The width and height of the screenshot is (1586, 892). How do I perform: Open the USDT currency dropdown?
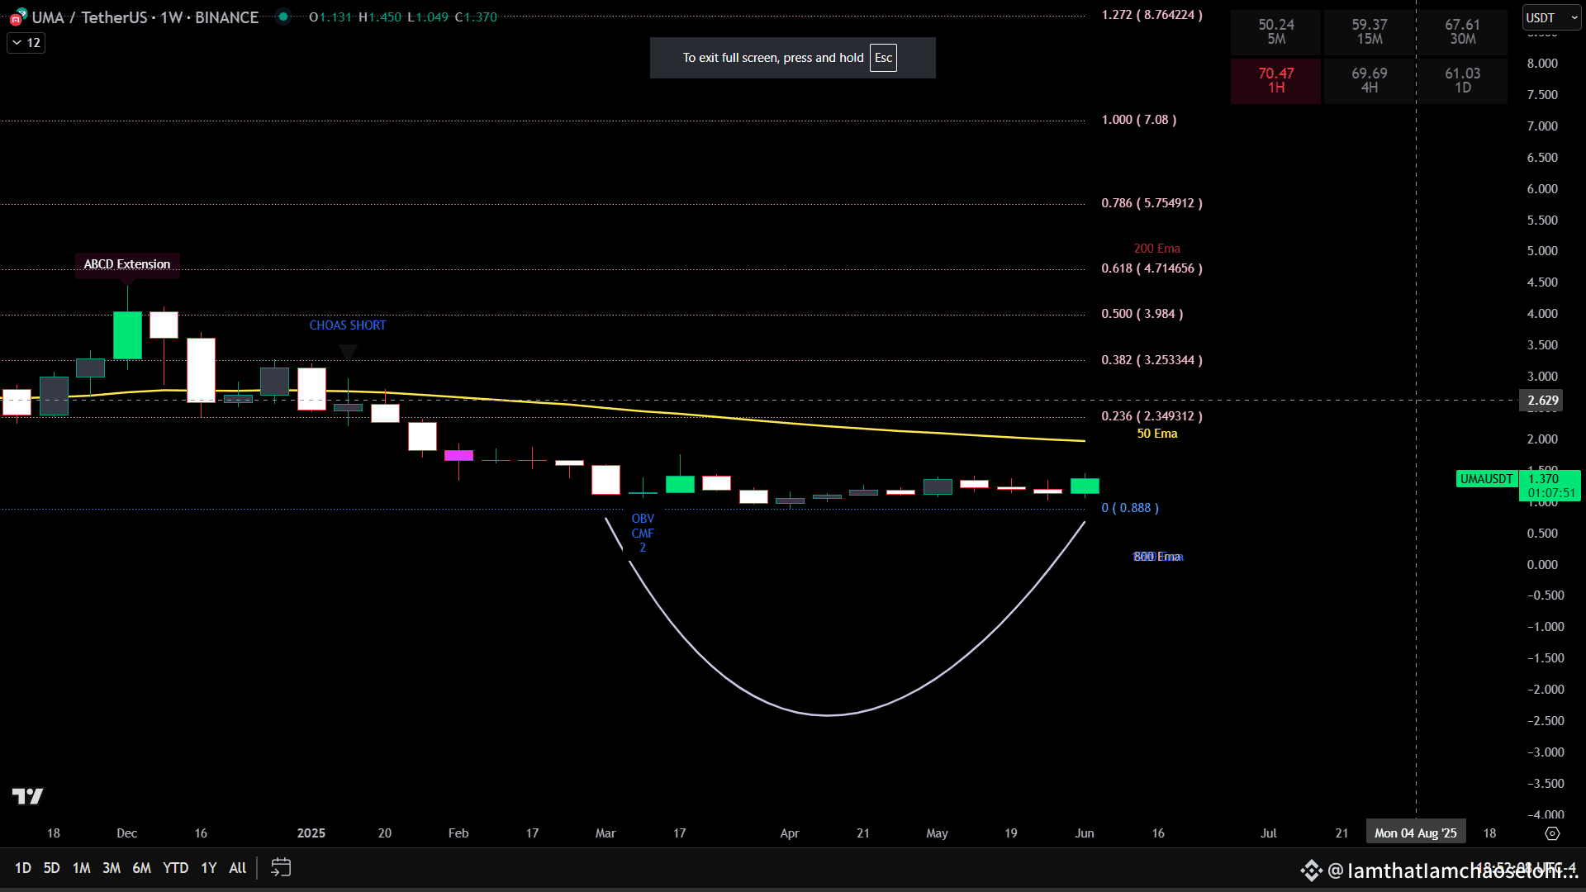coord(1551,17)
